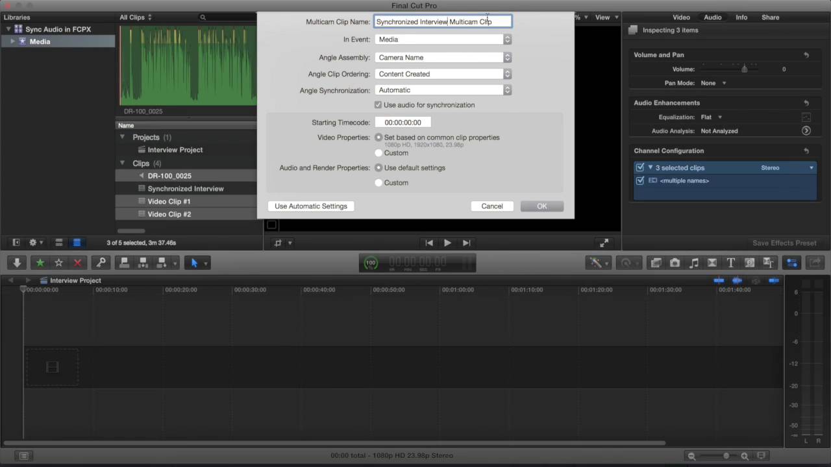831x467 pixels.
Task: Open the Generators browser
Action: point(750,263)
